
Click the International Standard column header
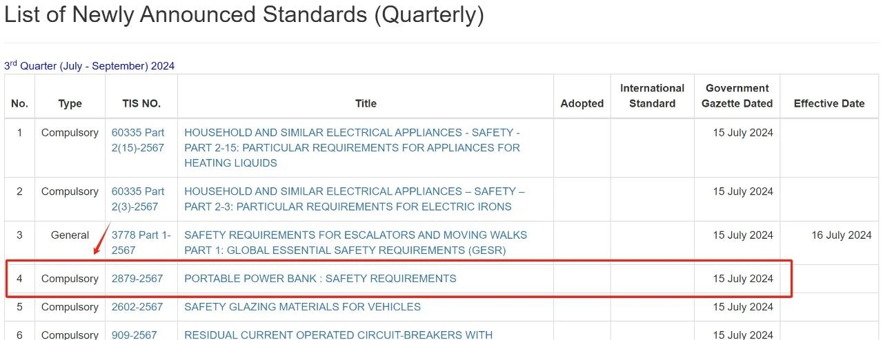652,96
